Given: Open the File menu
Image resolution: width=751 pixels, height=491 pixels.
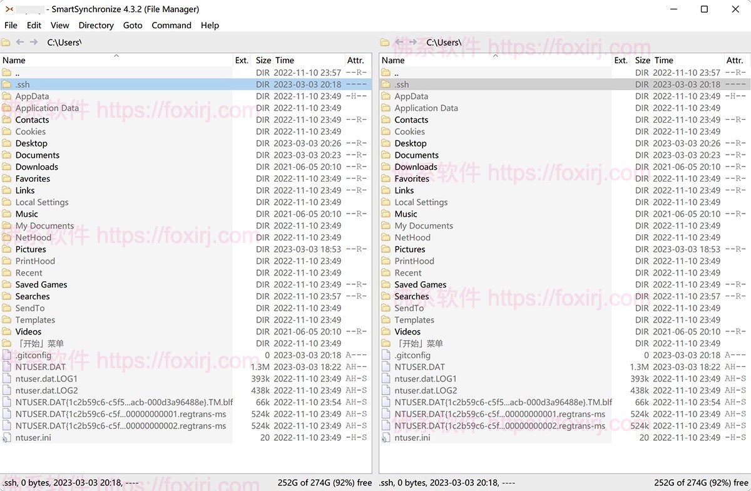Looking at the screenshot, I should 11,25.
